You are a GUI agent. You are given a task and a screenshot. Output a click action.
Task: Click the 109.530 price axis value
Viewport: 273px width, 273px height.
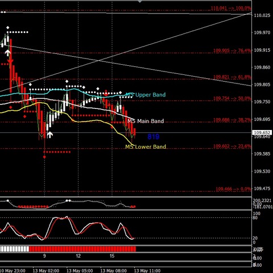click(262, 171)
